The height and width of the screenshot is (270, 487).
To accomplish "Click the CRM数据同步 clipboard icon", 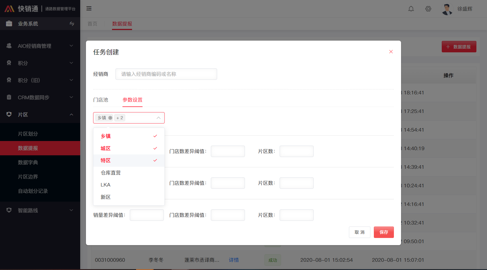I will click(9, 97).
